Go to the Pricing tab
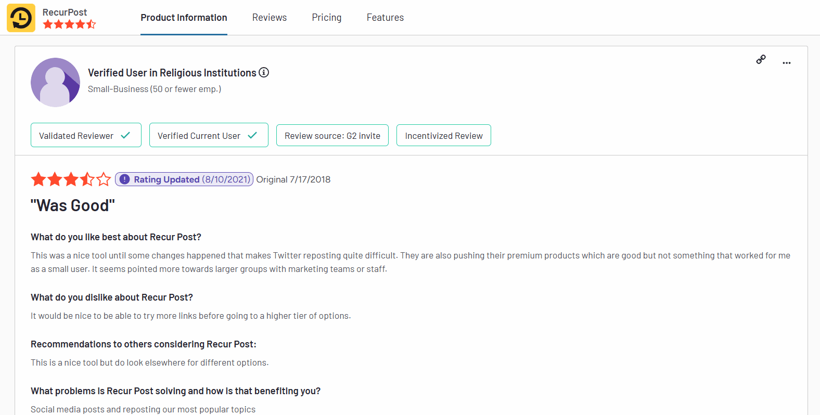The image size is (820, 415). [x=326, y=18]
